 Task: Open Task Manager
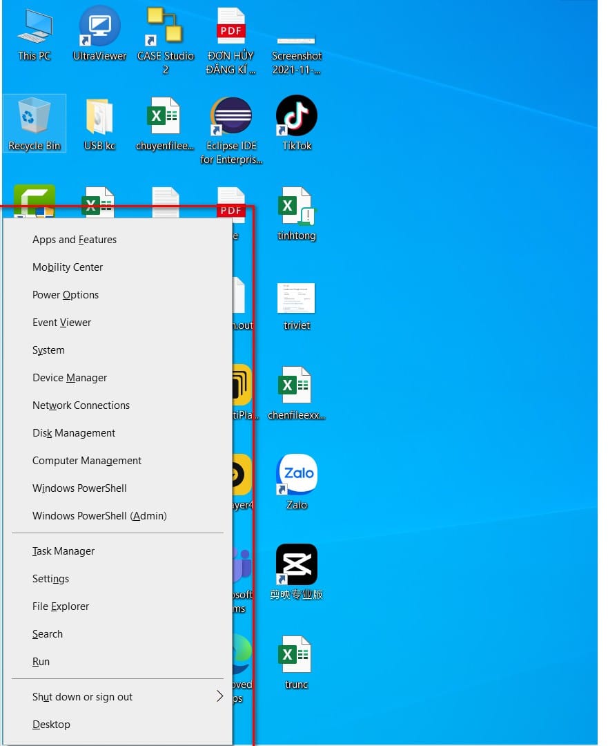(117, 551)
